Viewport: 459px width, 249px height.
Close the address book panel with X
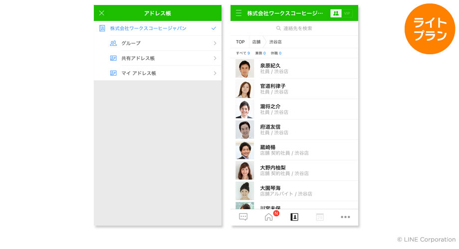pyautogui.click(x=102, y=13)
